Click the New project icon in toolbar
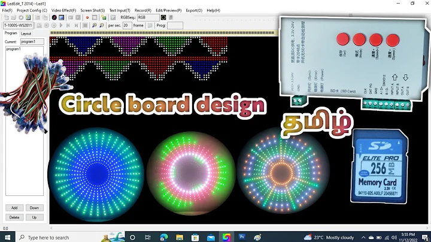The height and width of the screenshot is (242, 431). coord(6,17)
